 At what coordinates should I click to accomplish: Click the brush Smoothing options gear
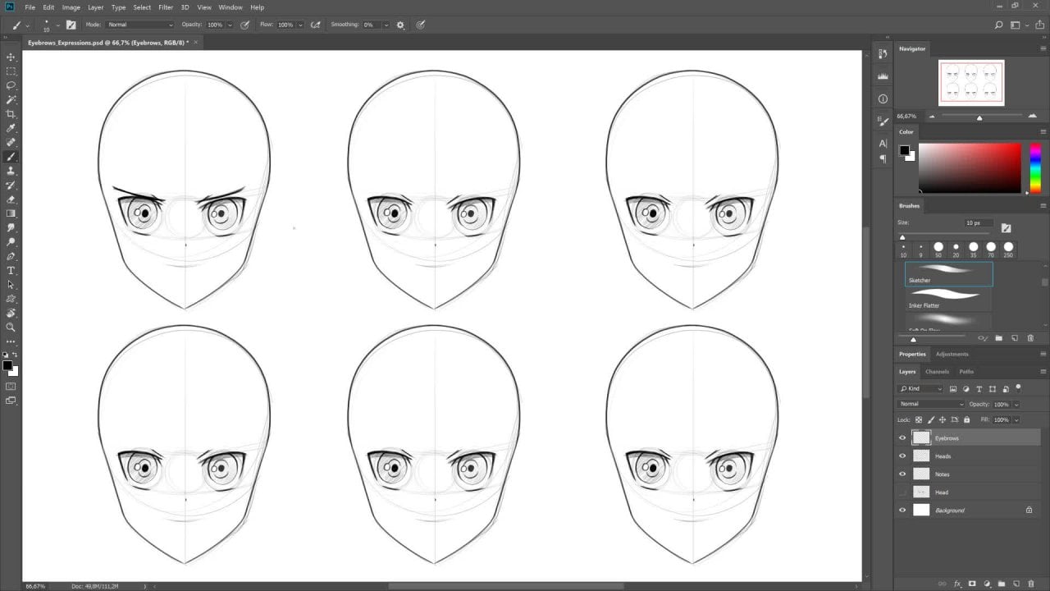click(x=400, y=25)
